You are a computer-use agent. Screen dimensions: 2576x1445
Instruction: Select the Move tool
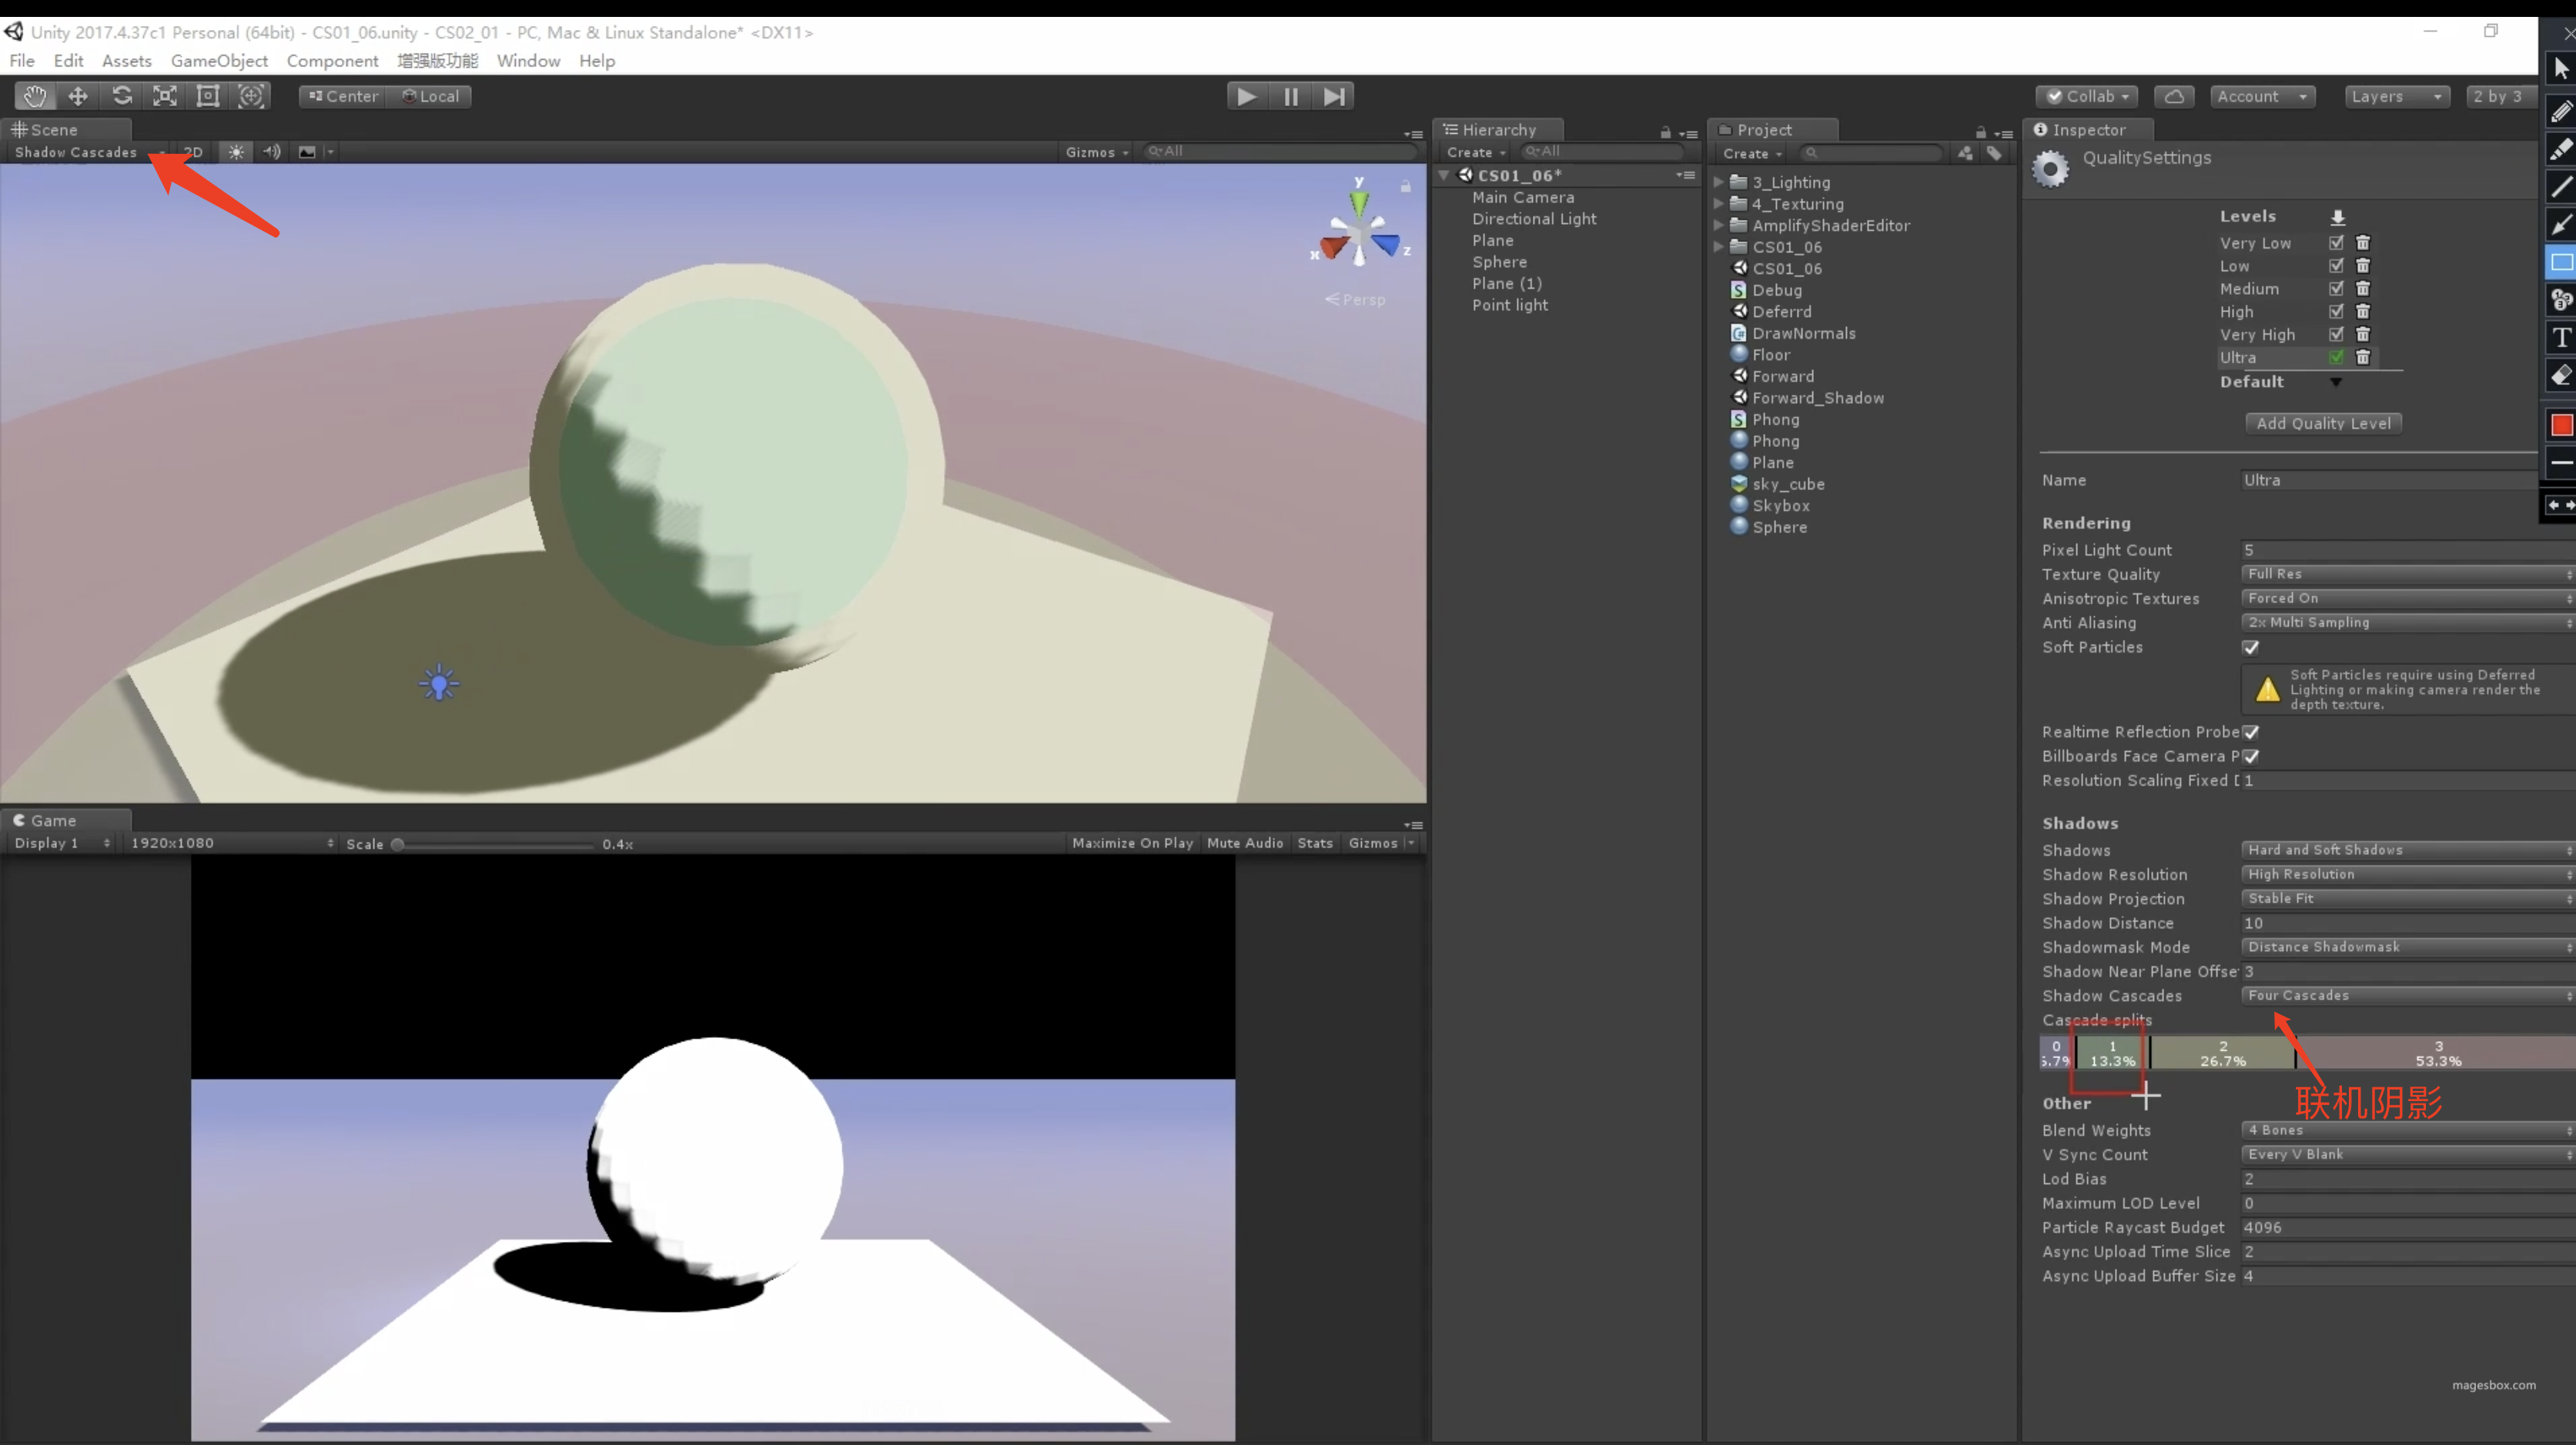point(78,96)
